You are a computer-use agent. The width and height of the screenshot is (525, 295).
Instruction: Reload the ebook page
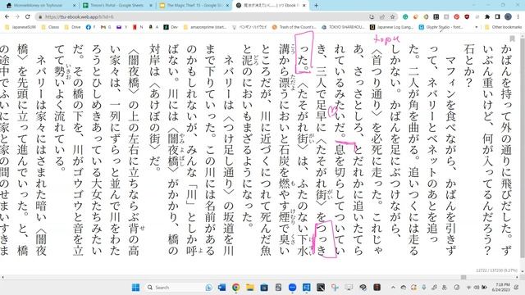(27, 16)
